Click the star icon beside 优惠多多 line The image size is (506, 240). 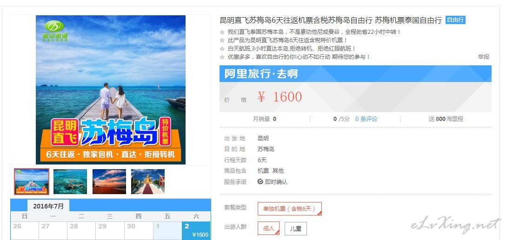tap(222, 57)
